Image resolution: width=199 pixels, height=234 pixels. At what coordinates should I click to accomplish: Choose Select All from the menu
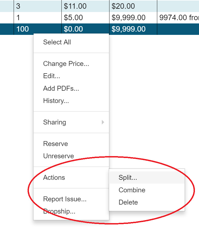57,42
